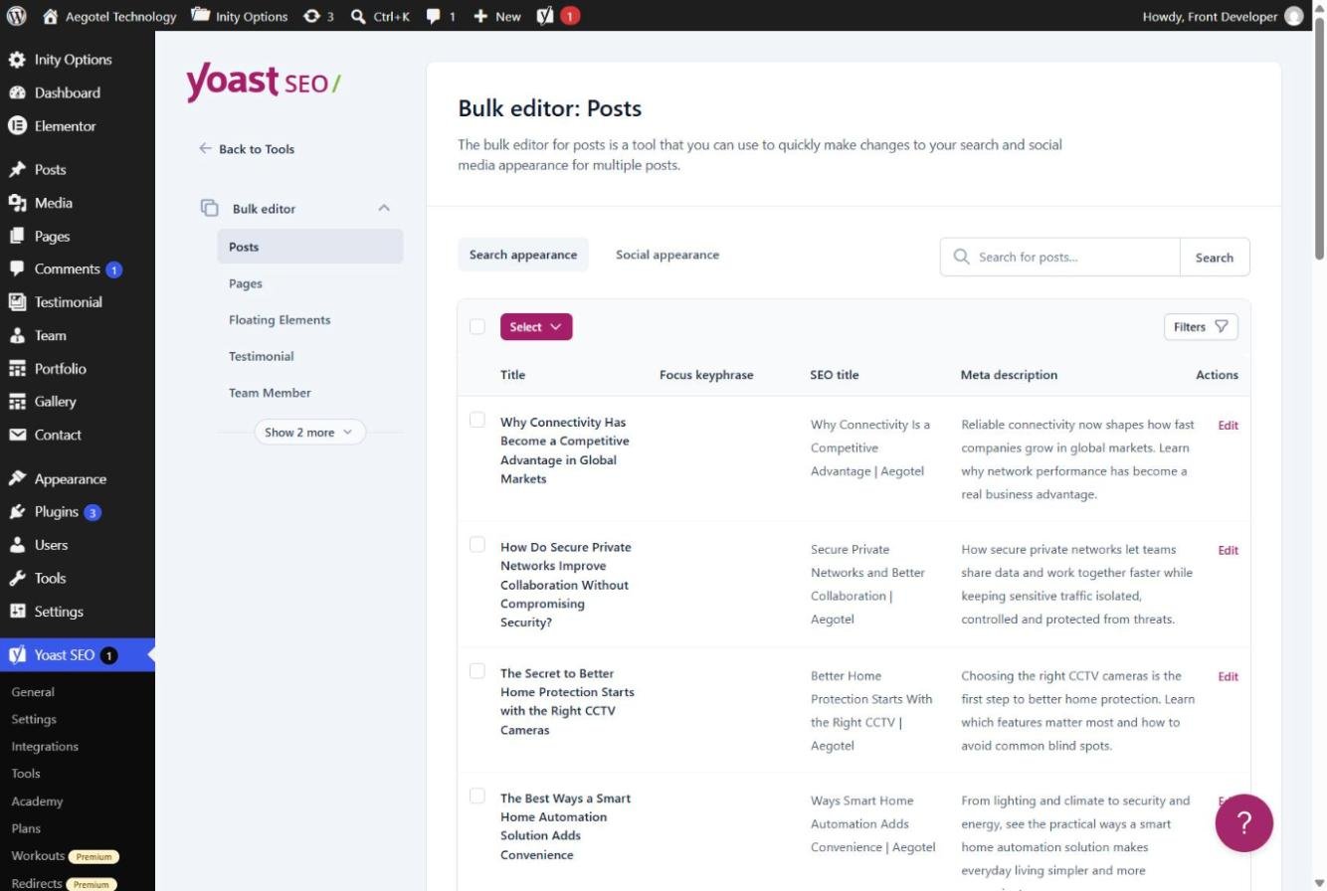Image resolution: width=1327 pixels, height=891 pixels.
Task: Collapse the Bulk editor section chevron
Action: (384, 208)
